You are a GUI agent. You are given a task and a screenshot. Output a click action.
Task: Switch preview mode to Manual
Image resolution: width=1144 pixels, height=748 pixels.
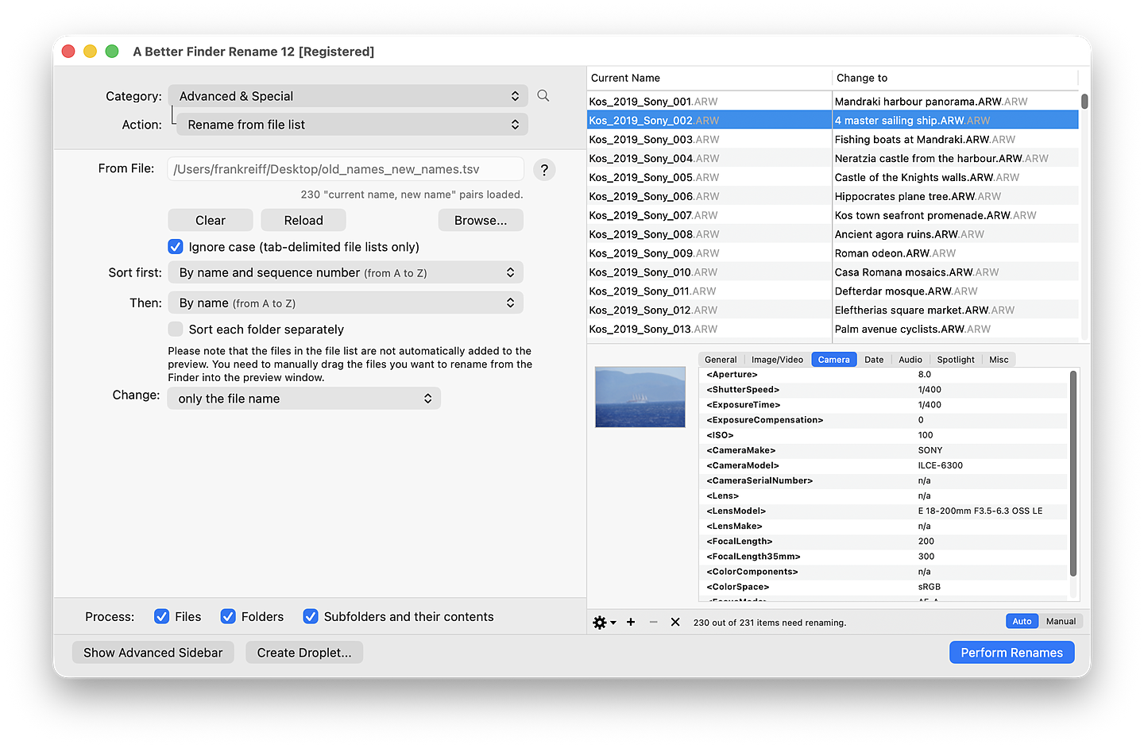1061,622
